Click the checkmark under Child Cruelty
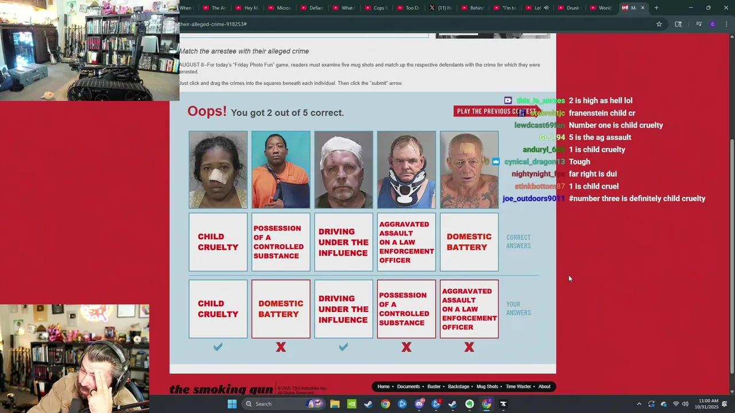 tap(218, 347)
